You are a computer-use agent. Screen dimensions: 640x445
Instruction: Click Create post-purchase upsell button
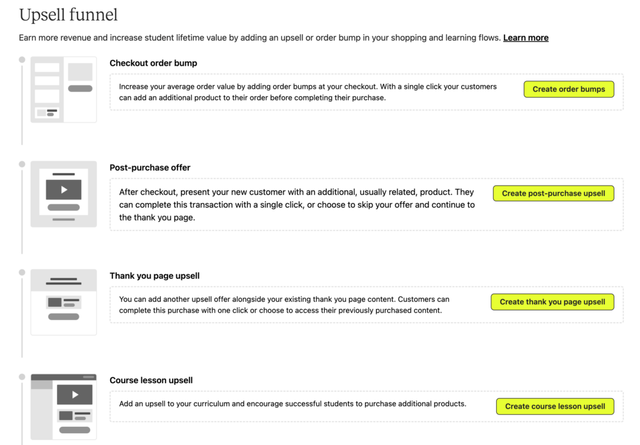click(554, 194)
